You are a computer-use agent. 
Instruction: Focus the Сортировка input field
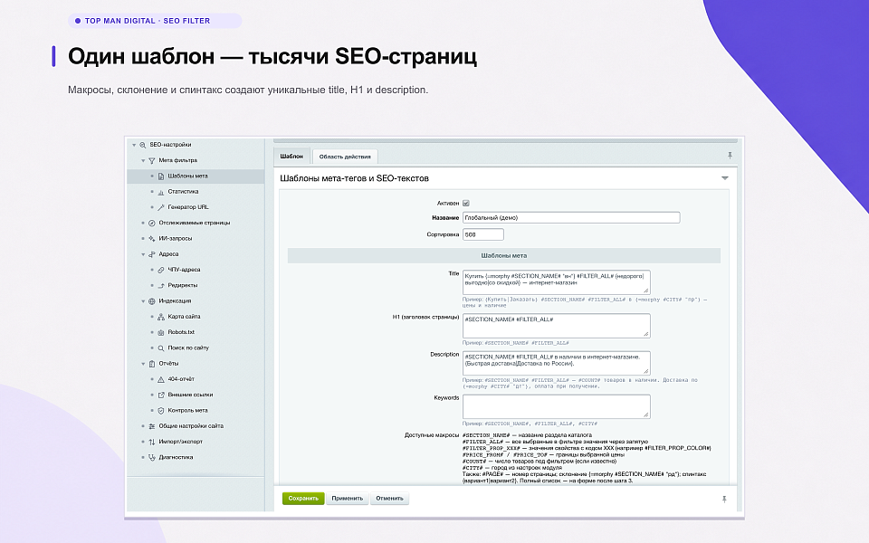coord(483,234)
